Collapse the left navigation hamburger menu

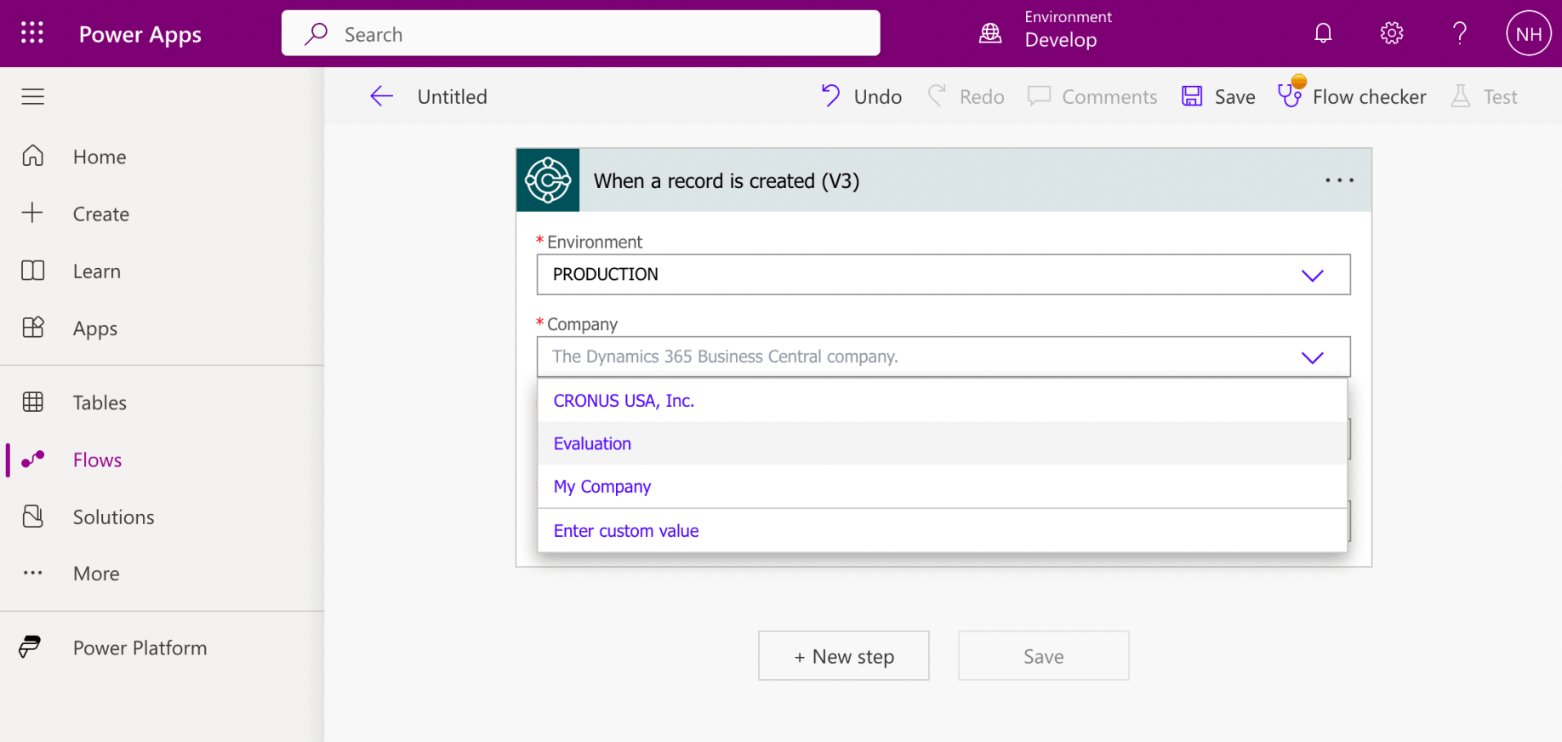tap(33, 96)
